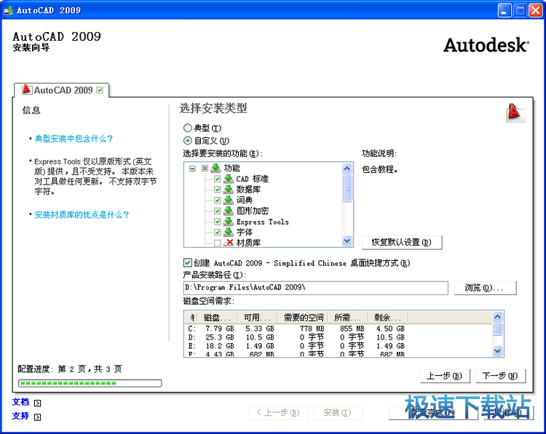Select the 自定义 installation radio button
Screen dimensions: 546x434
tap(188, 140)
